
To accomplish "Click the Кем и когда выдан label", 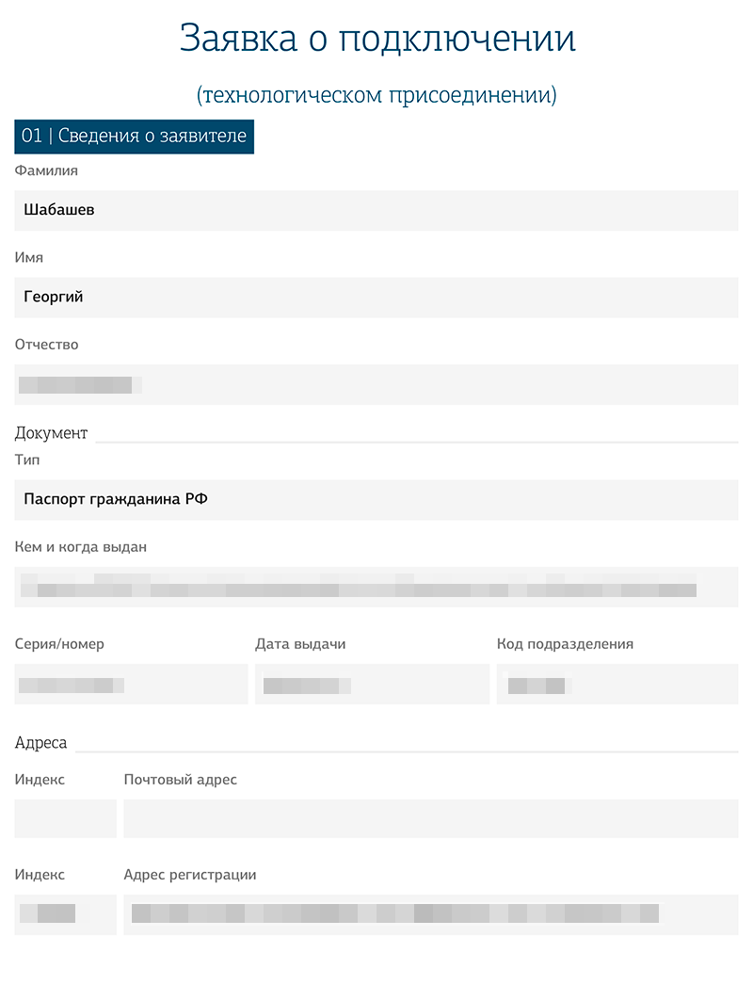I will [80, 547].
